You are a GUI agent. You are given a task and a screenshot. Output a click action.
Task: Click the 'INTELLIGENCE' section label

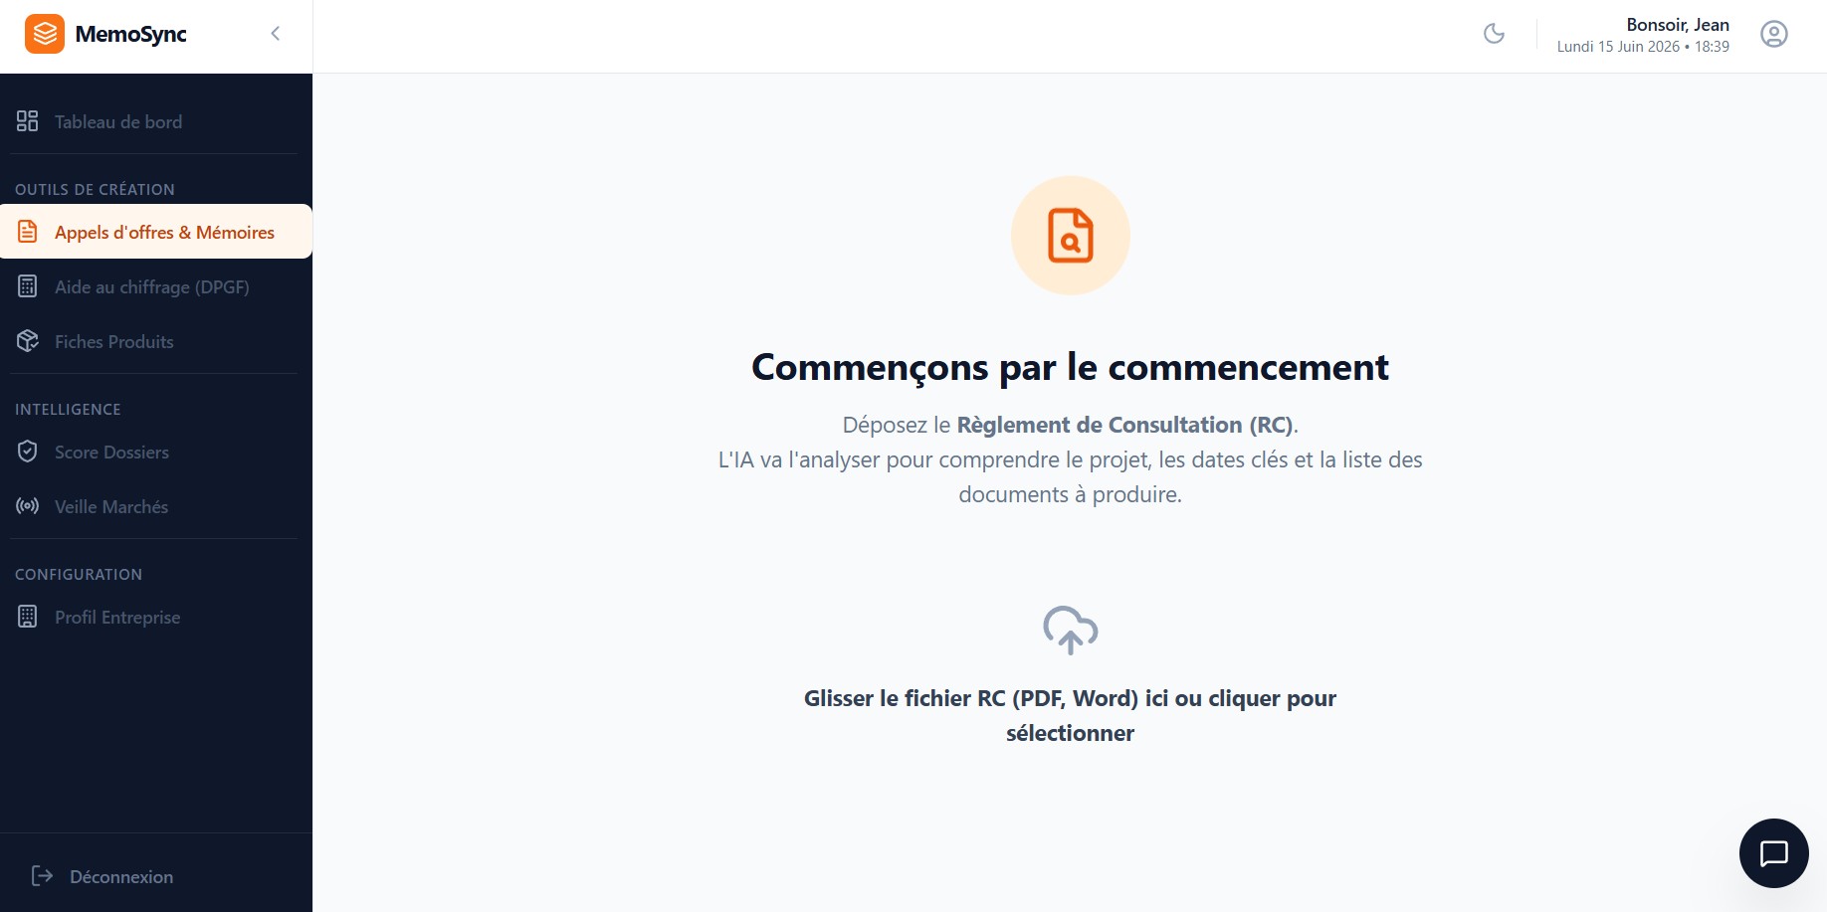68,409
